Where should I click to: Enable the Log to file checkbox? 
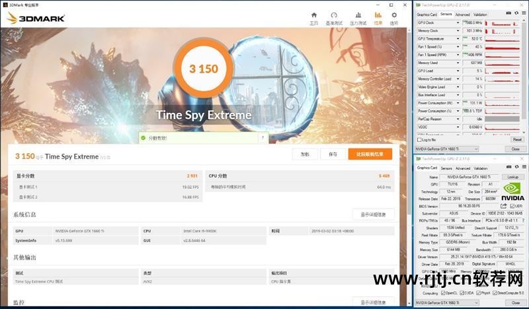419,139
